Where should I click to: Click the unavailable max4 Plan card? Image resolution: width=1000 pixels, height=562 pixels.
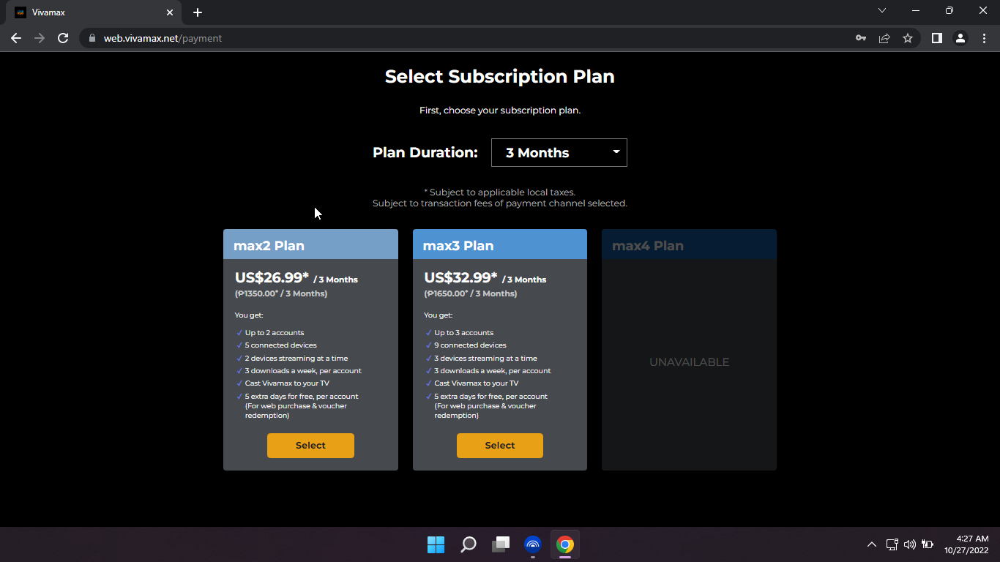[689, 350]
